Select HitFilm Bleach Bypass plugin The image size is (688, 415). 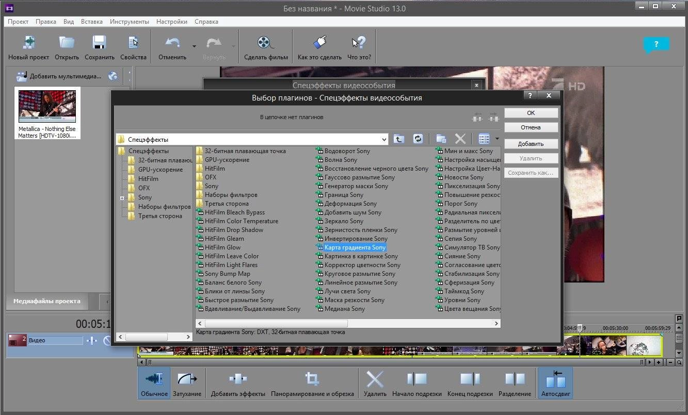(234, 212)
